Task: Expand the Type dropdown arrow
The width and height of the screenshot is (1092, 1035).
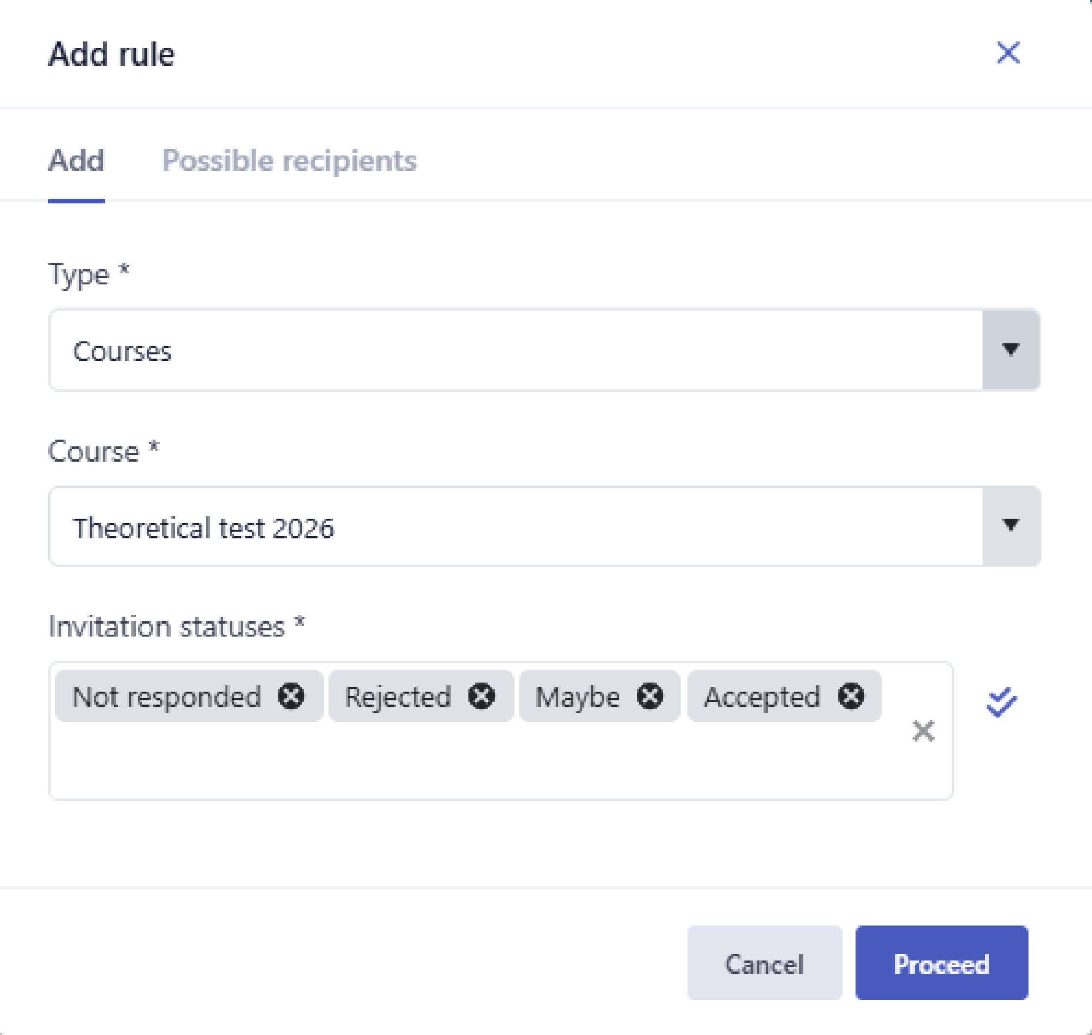Action: [1011, 350]
